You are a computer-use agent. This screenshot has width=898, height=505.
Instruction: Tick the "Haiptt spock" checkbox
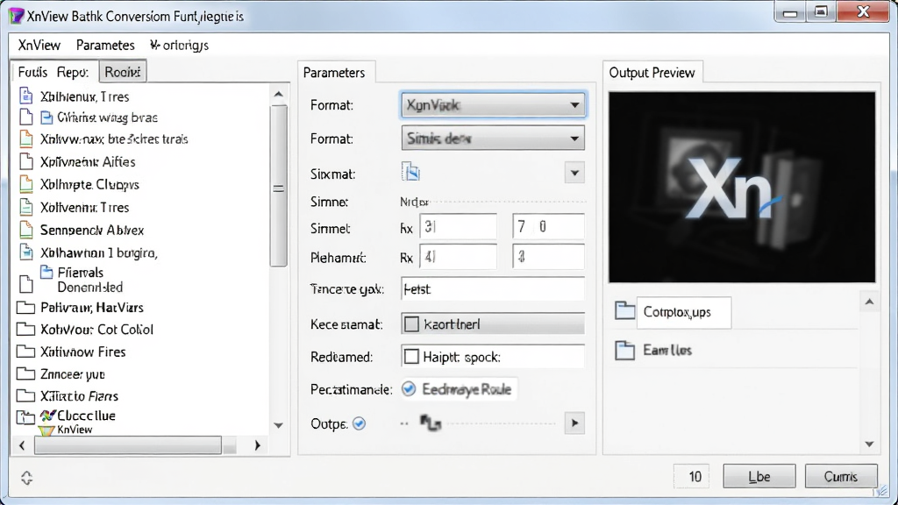click(411, 357)
